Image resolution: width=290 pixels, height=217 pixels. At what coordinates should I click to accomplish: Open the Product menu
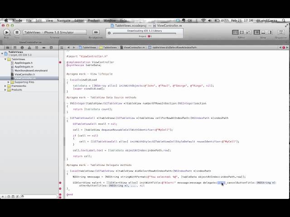click(94, 20)
